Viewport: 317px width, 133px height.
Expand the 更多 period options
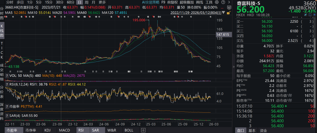coord(102,2)
